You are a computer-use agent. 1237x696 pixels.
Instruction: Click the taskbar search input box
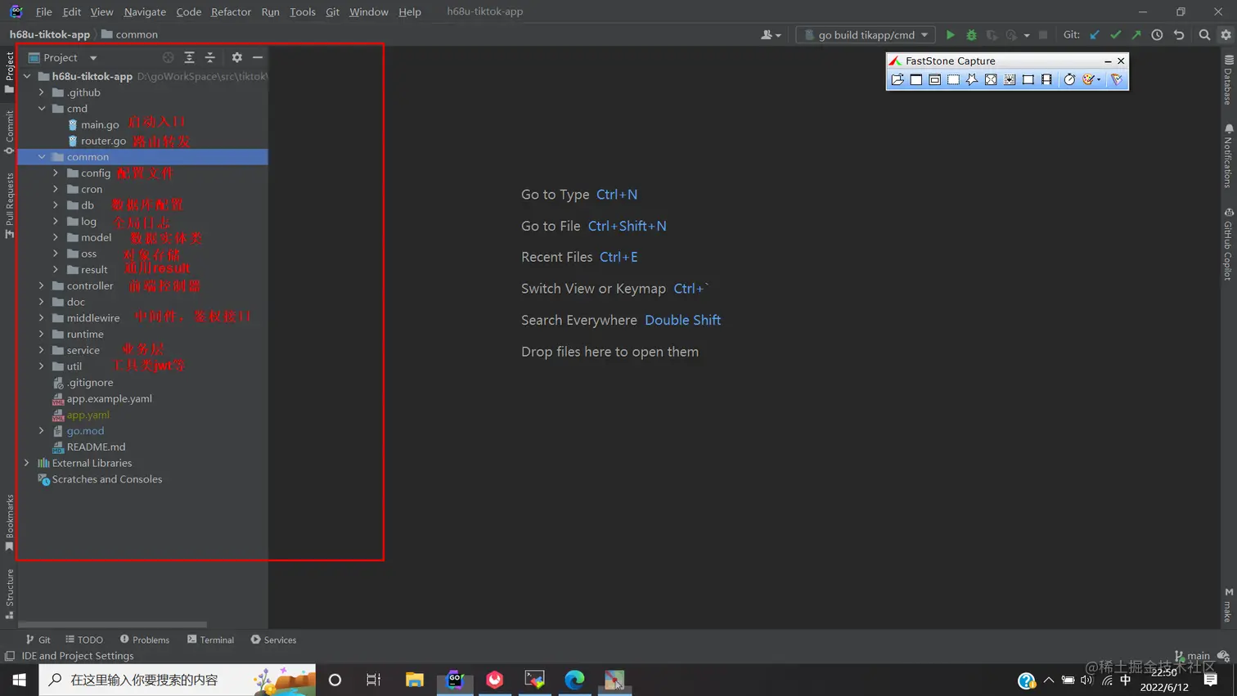click(x=177, y=680)
